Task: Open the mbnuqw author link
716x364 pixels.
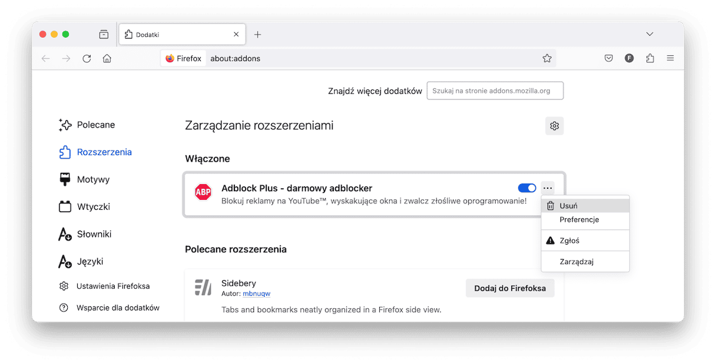Action: [x=256, y=293]
